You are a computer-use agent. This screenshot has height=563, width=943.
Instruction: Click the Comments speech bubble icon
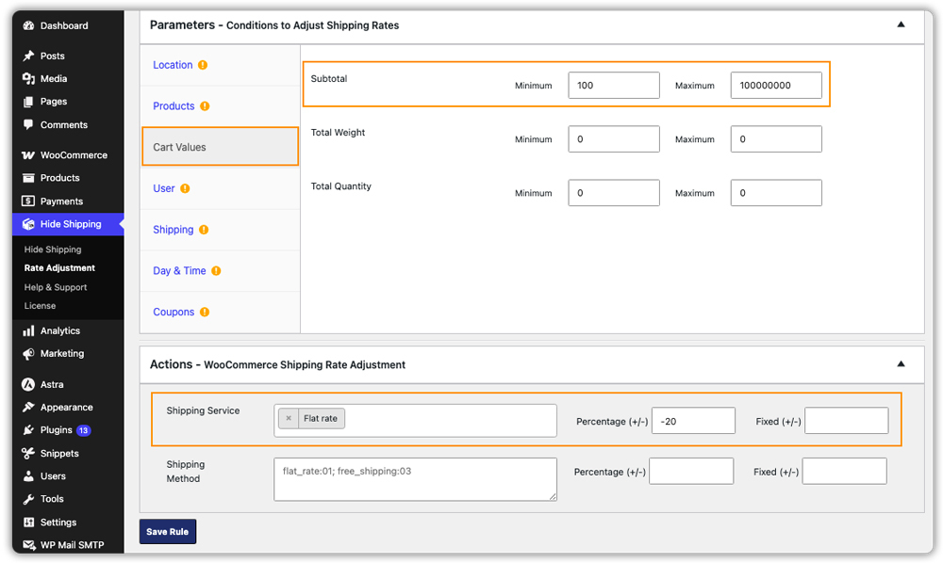28,125
